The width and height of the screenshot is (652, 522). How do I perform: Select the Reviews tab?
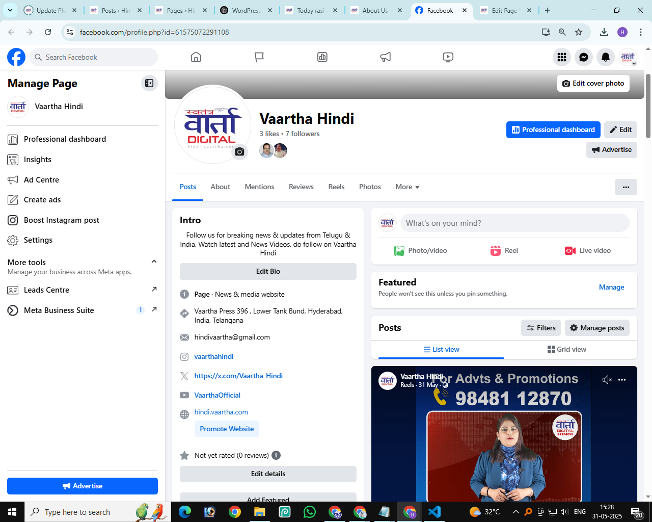pyautogui.click(x=301, y=187)
